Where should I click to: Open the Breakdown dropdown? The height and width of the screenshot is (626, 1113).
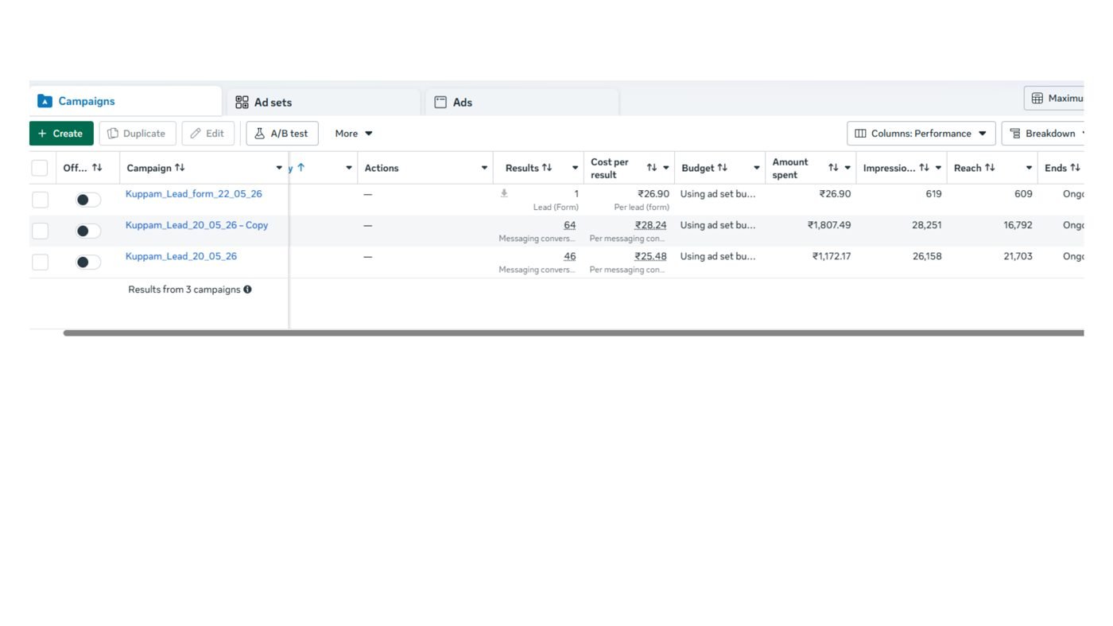click(1044, 134)
